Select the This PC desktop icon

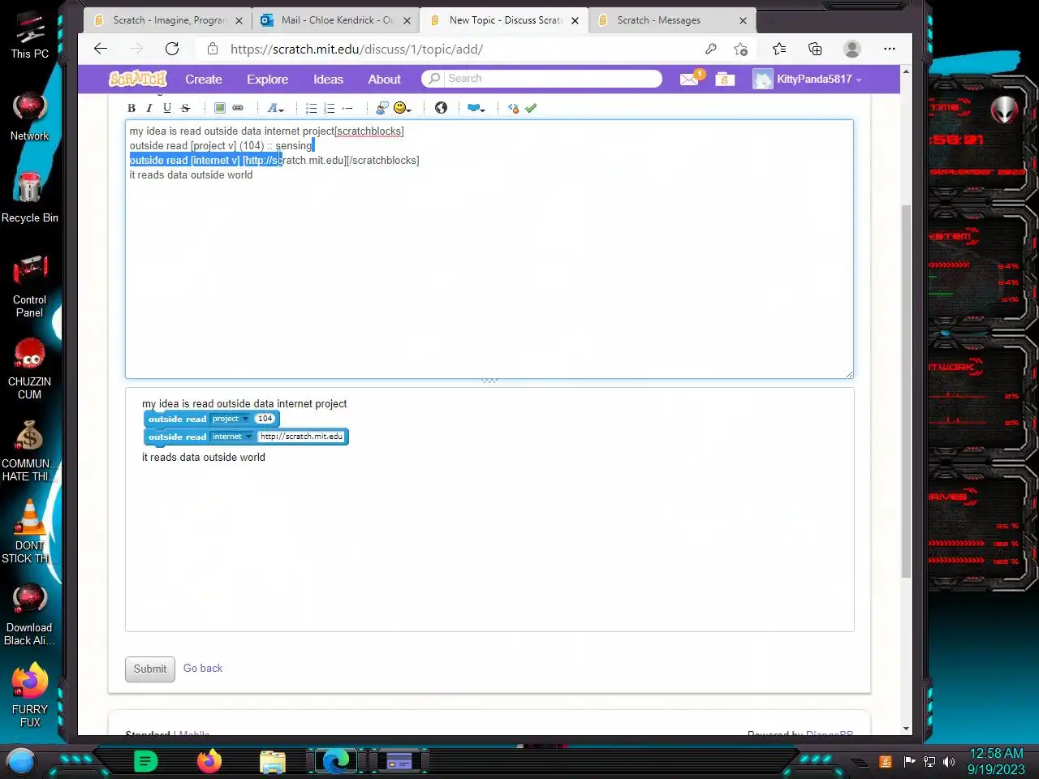(x=29, y=35)
